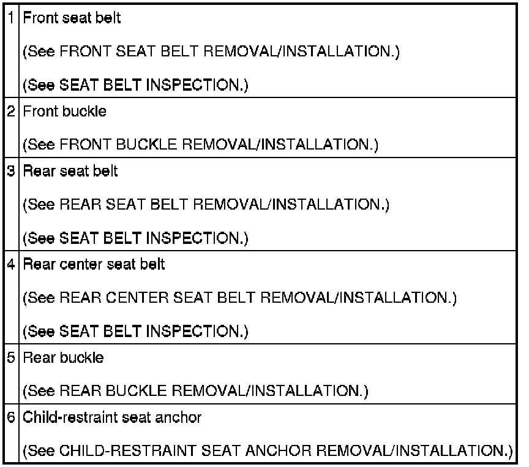
Task: Click row number 6 in the table
Action: (x=13, y=418)
